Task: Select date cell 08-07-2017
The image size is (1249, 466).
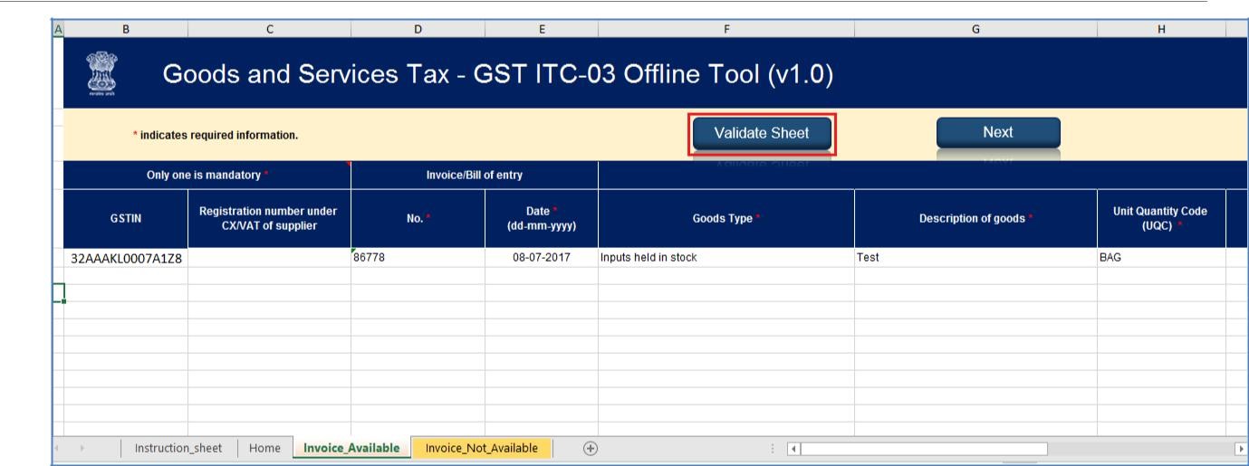Action: coord(542,258)
